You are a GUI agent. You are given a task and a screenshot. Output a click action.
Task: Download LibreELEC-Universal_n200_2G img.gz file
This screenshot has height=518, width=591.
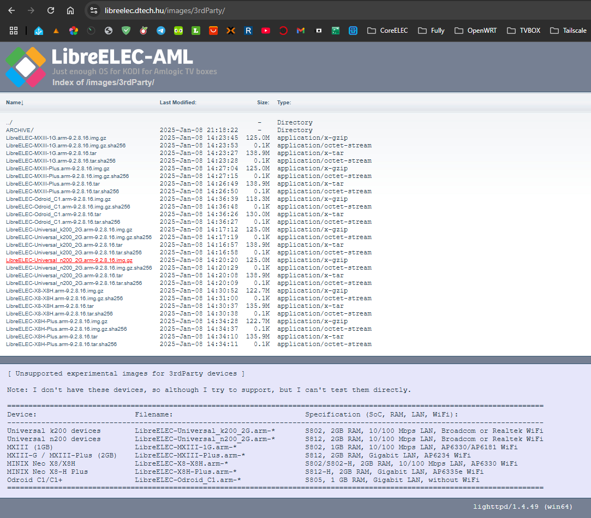(x=69, y=260)
